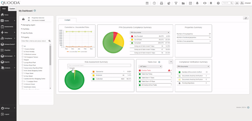Check the All properties checkbox
252x121 pixels.
(22, 46)
